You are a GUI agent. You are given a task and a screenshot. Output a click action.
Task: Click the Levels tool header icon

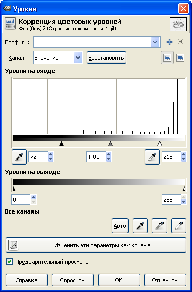point(10,23)
